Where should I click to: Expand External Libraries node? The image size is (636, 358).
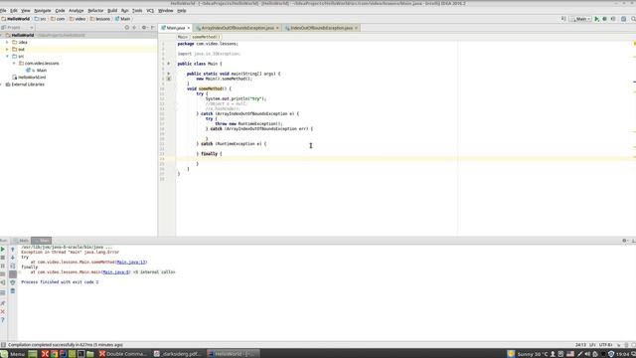2,85
